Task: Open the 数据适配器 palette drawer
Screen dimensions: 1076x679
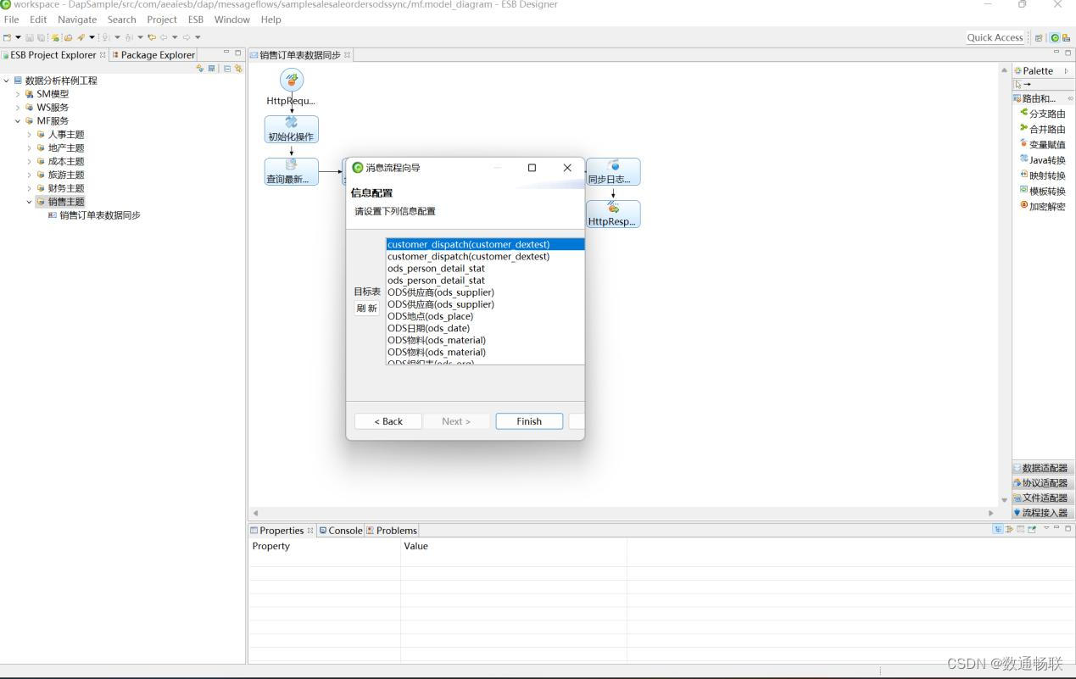Action: tap(1043, 468)
